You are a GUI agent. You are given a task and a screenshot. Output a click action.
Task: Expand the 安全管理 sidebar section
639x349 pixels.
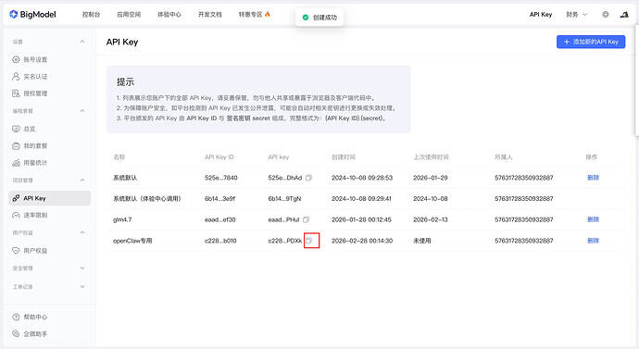[x=82, y=268]
